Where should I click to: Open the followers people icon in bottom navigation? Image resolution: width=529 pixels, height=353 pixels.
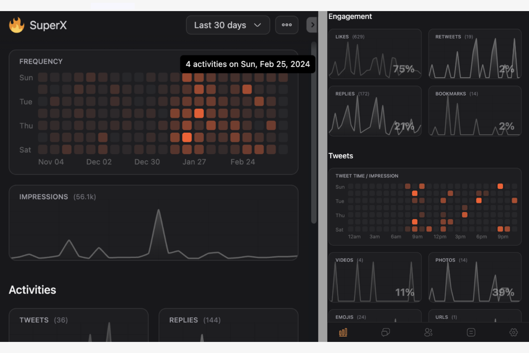point(429,332)
